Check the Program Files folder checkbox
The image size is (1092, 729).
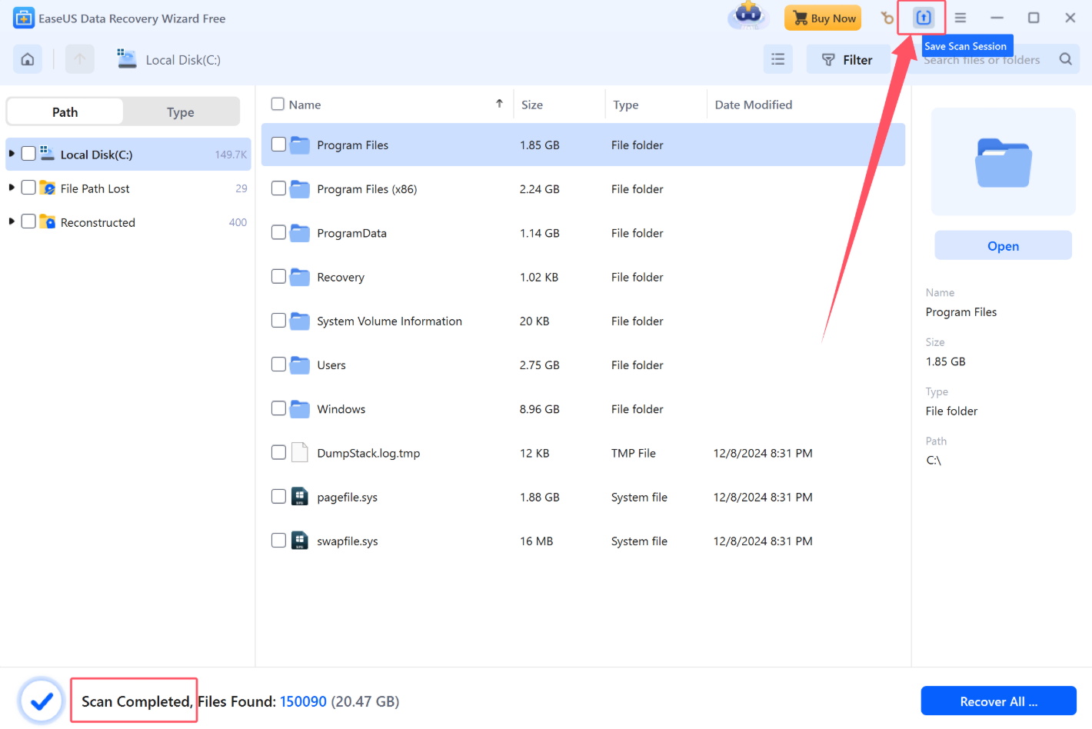click(278, 145)
